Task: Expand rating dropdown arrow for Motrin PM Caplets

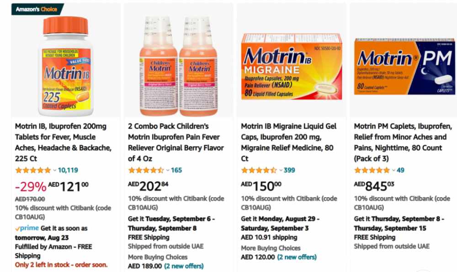Action: [393, 171]
